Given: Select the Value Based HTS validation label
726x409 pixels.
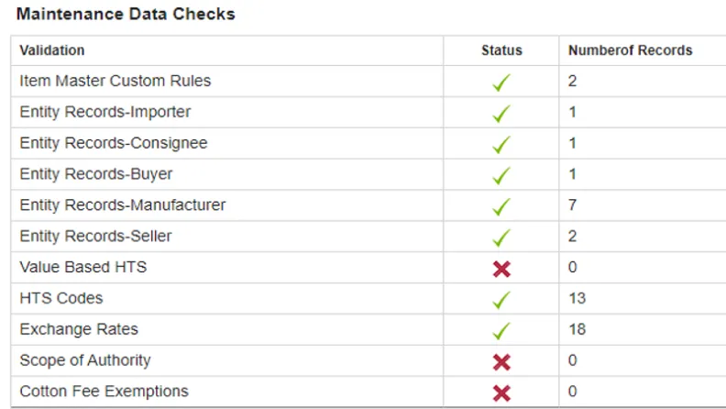Looking at the screenshot, I should 83,267.
